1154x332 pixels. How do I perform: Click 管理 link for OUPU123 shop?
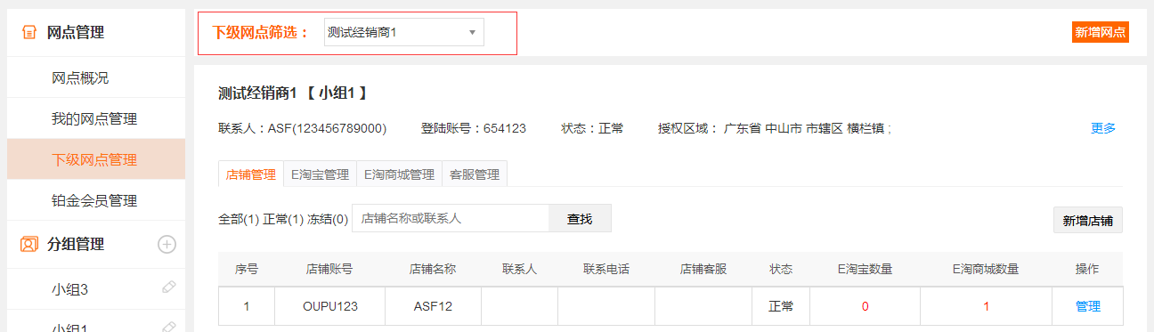[x=1088, y=306]
